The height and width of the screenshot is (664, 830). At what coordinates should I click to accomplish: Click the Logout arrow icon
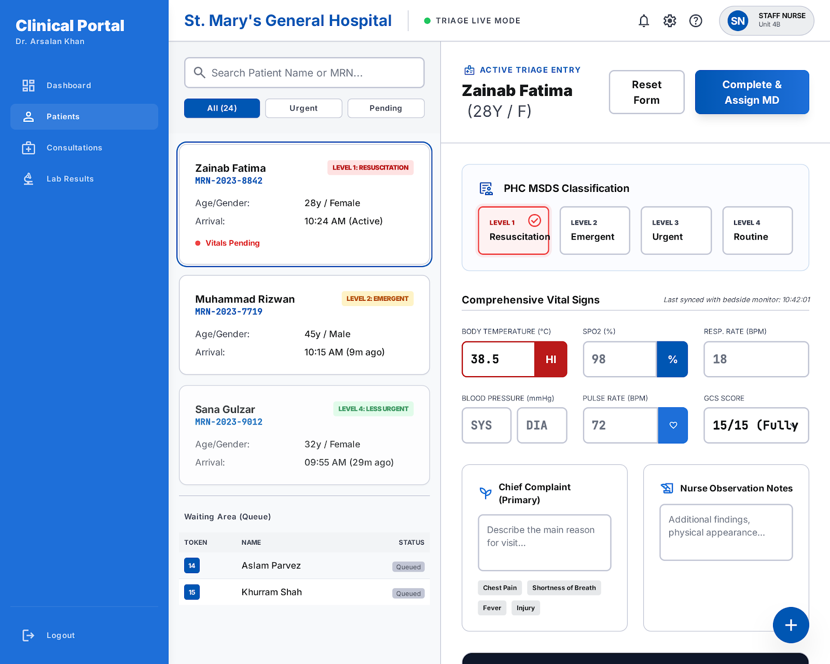tap(29, 635)
